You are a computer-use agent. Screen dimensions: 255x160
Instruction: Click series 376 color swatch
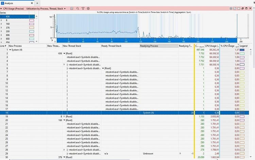32,28
